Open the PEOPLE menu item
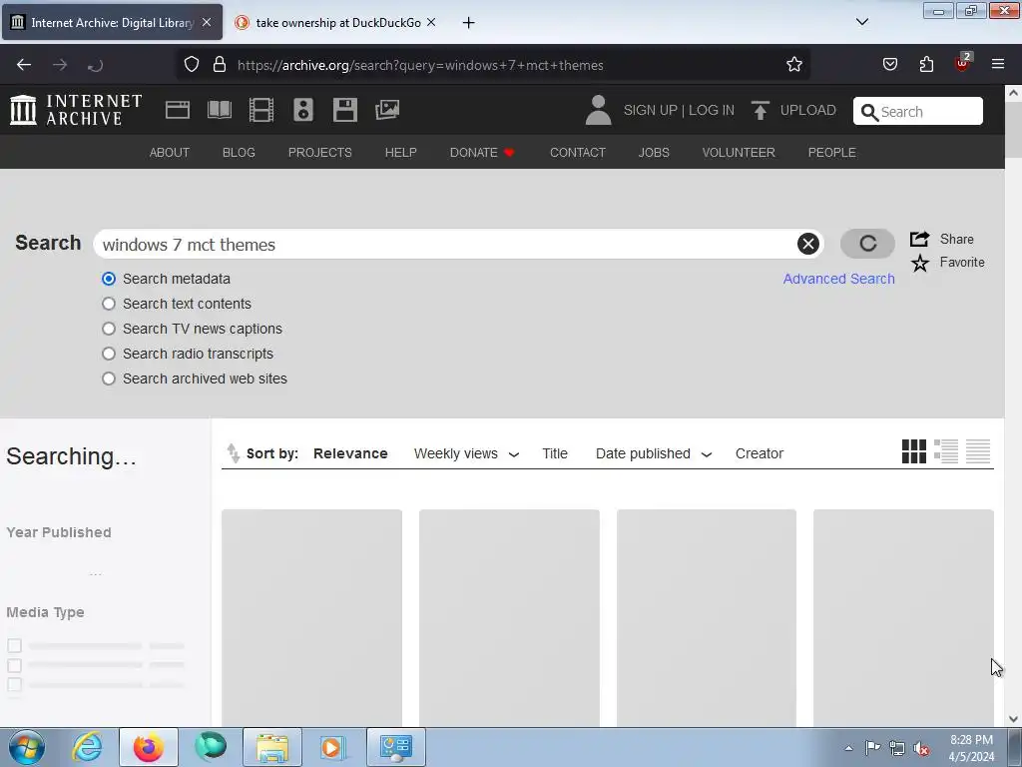 click(x=831, y=153)
